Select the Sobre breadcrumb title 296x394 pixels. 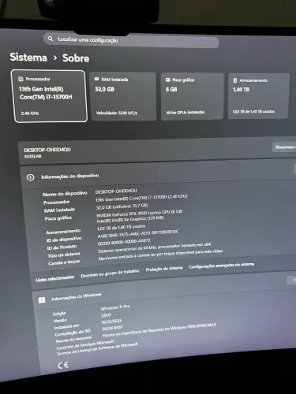tap(76, 58)
